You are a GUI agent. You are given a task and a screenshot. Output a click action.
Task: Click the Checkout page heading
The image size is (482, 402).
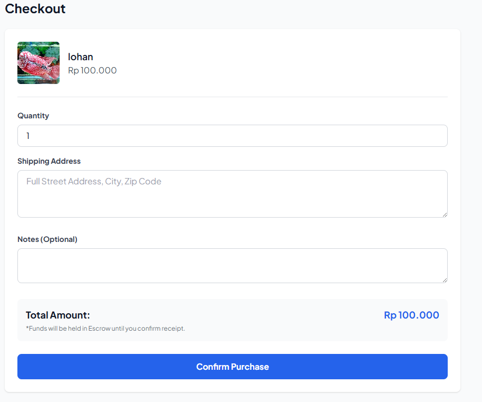click(x=35, y=9)
